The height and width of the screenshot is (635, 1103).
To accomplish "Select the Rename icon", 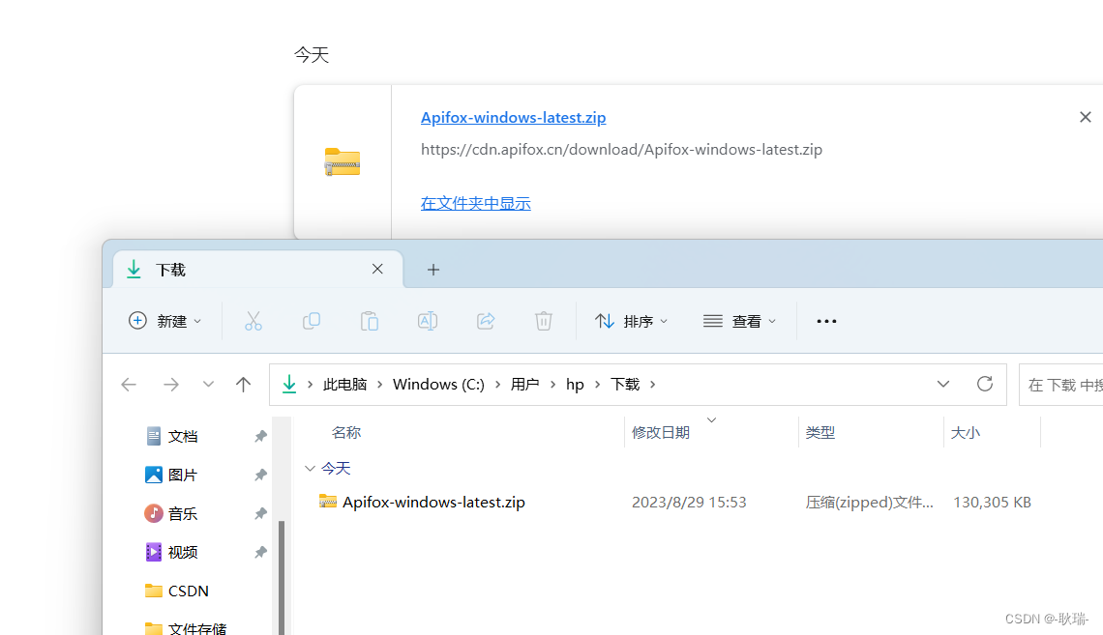I will 427,321.
